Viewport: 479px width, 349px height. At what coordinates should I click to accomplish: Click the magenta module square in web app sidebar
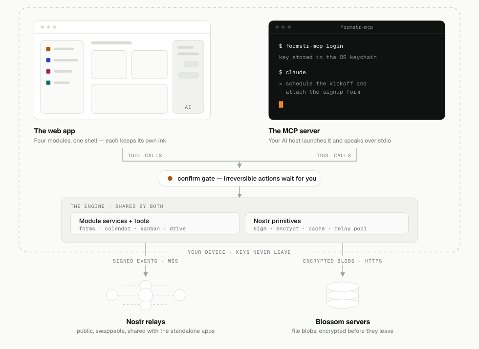(x=48, y=71)
